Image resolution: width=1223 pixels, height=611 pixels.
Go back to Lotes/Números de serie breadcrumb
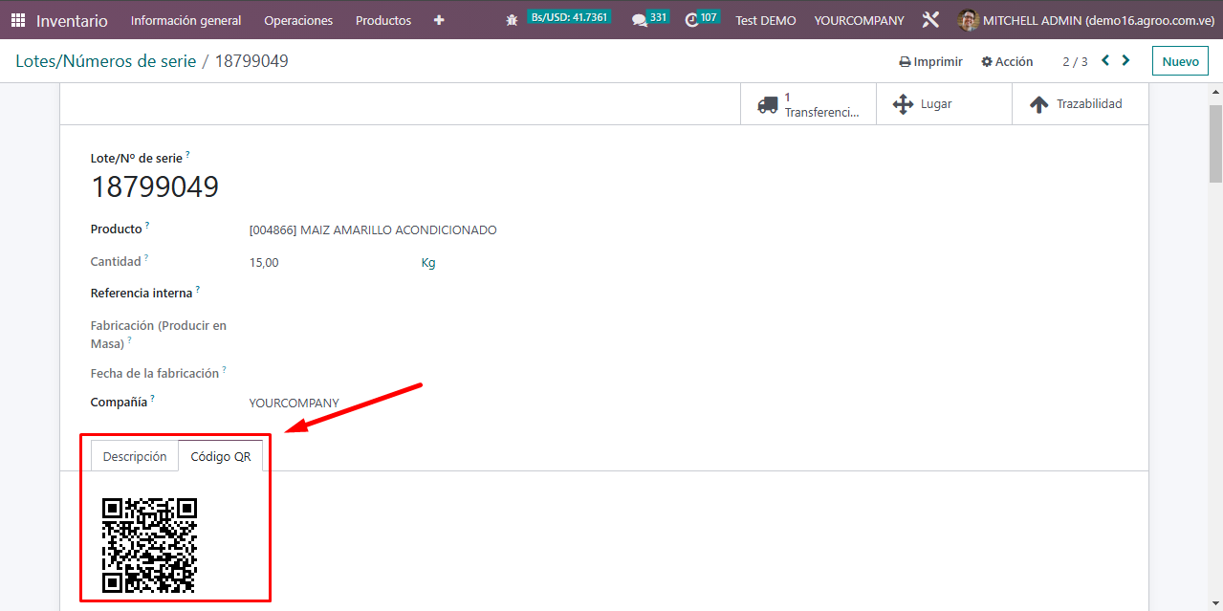tap(105, 61)
